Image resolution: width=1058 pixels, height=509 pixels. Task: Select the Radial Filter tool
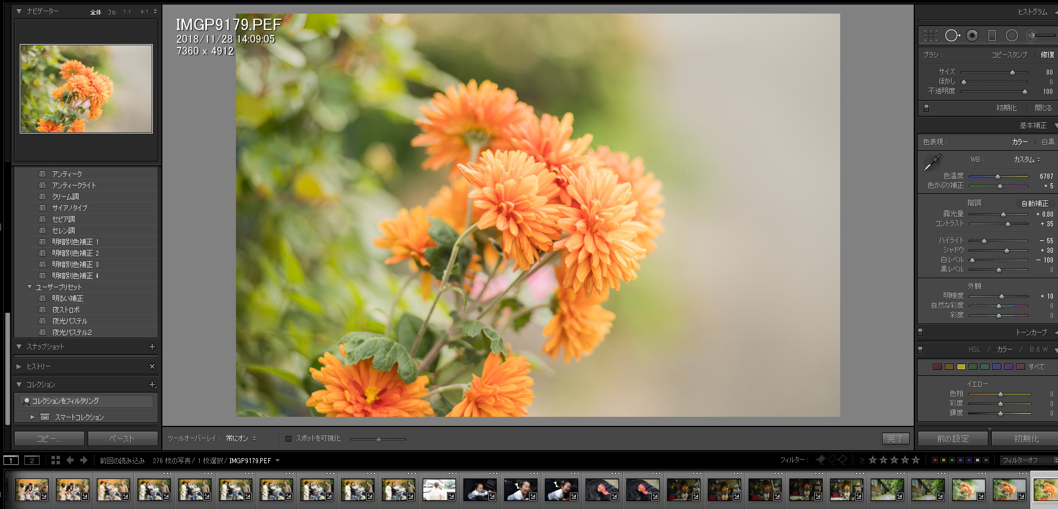1012,36
